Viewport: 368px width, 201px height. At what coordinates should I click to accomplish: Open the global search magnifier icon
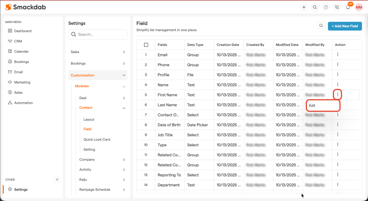tap(315, 7)
